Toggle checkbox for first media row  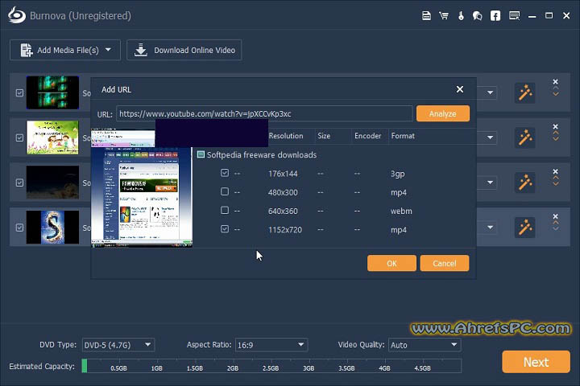pos(20,92)
